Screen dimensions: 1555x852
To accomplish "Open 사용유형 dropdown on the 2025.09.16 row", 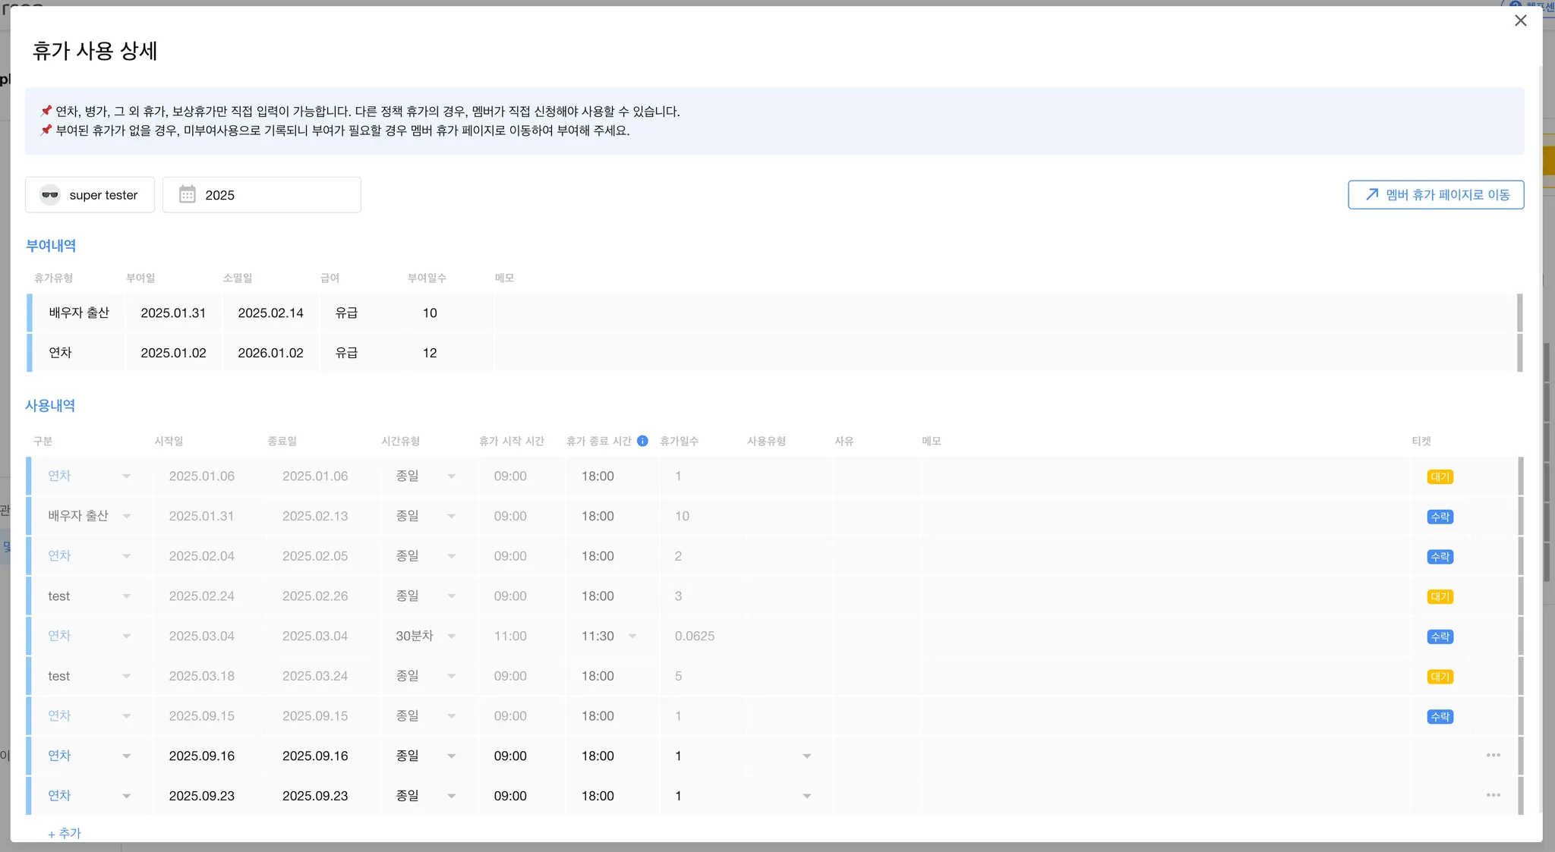I will point(806,756).
